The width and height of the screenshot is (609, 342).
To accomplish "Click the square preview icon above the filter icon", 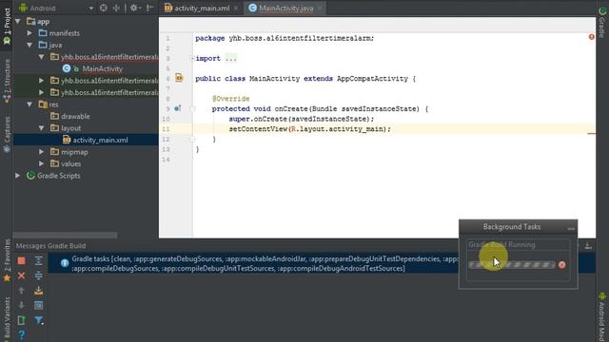I will (x=38, y=305).
